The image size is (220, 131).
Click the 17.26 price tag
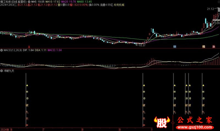[x=216, y=23]
